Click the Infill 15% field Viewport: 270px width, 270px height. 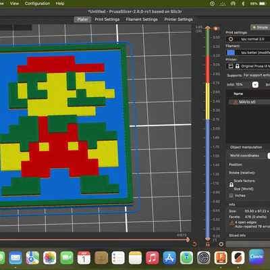(x=243, y=84)
